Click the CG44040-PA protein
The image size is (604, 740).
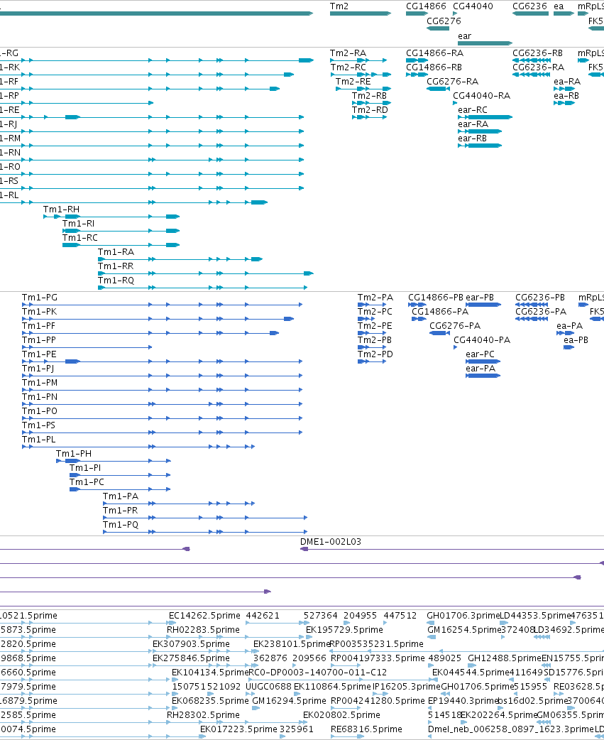tap(456, 347)
